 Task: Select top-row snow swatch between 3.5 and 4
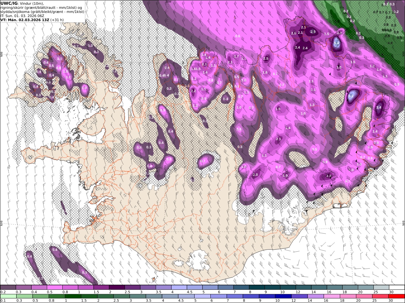click(x=163, y=287)
